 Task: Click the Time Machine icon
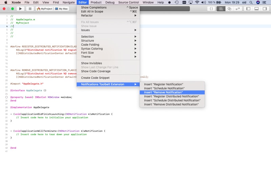pos(176,2)
